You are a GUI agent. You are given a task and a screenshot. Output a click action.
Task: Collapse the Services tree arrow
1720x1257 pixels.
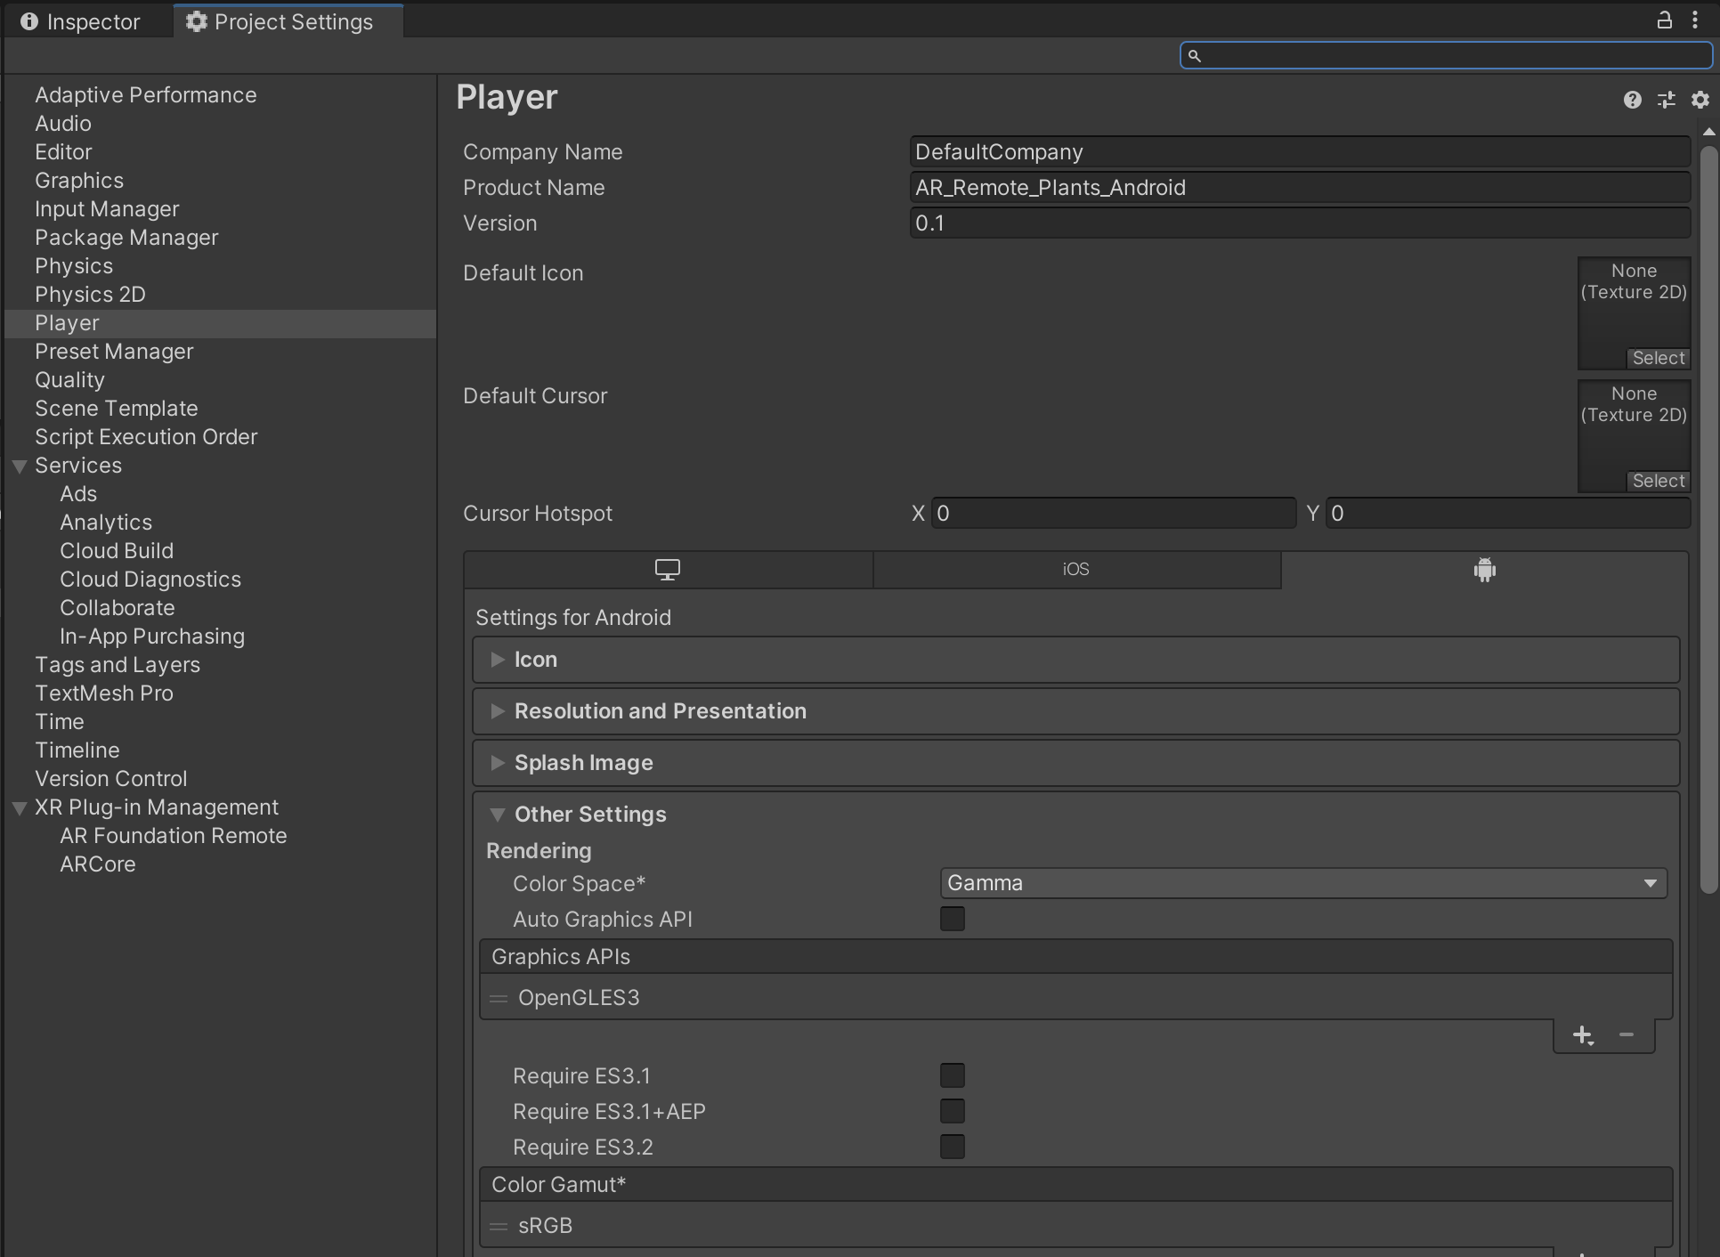click(x=20, y=466)
